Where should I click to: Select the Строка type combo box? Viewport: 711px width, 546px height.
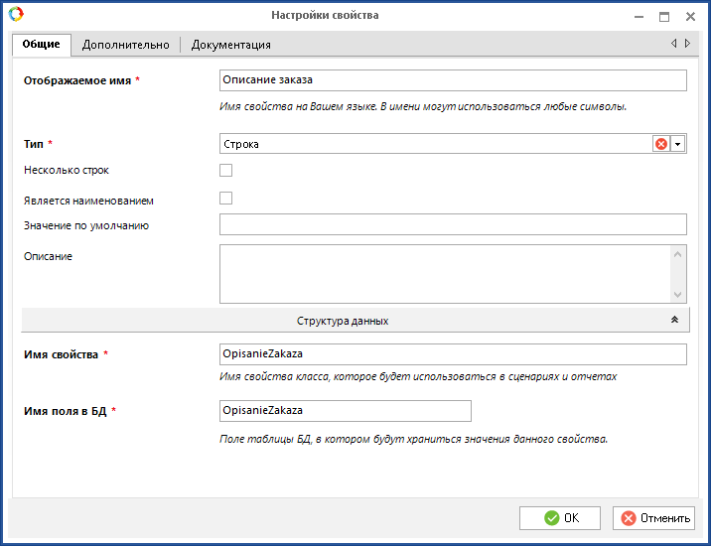pos(434,144)
